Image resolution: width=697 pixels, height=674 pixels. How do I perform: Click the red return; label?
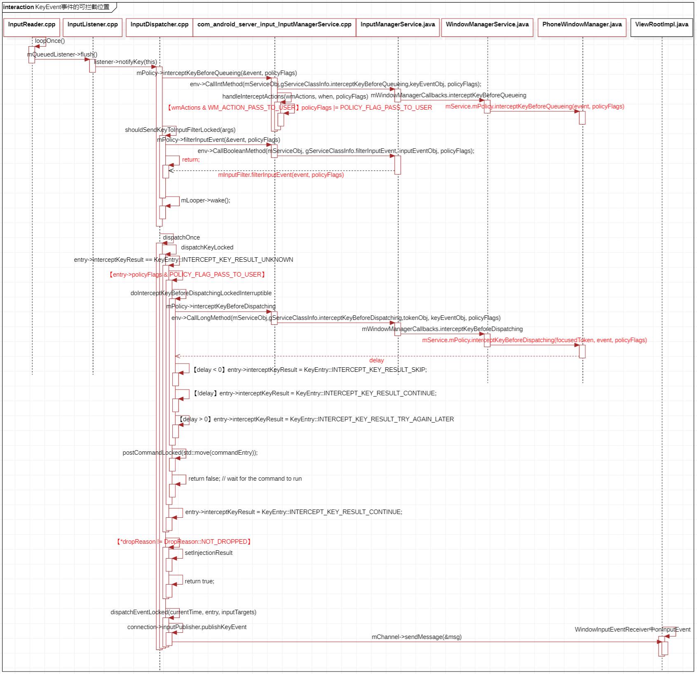pos(191,160)
